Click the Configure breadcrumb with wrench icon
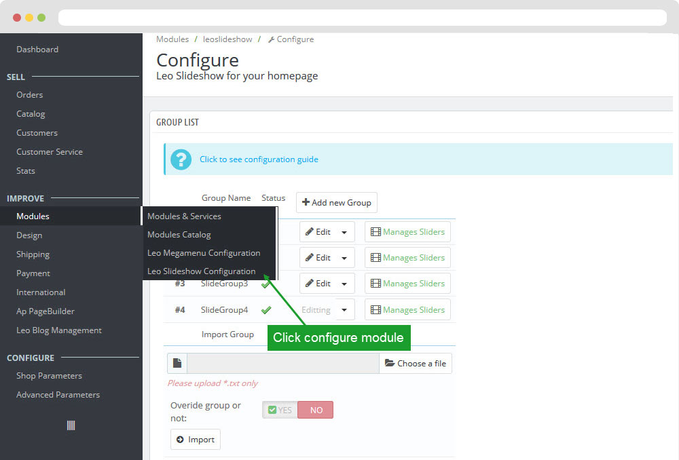This screenshot has height=460, width=679. click(291, 39)
